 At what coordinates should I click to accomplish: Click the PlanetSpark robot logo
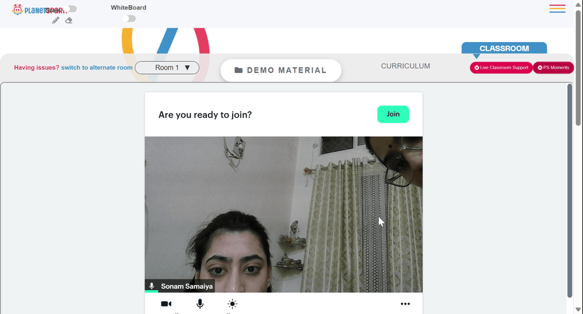click(x=17, y=9)
